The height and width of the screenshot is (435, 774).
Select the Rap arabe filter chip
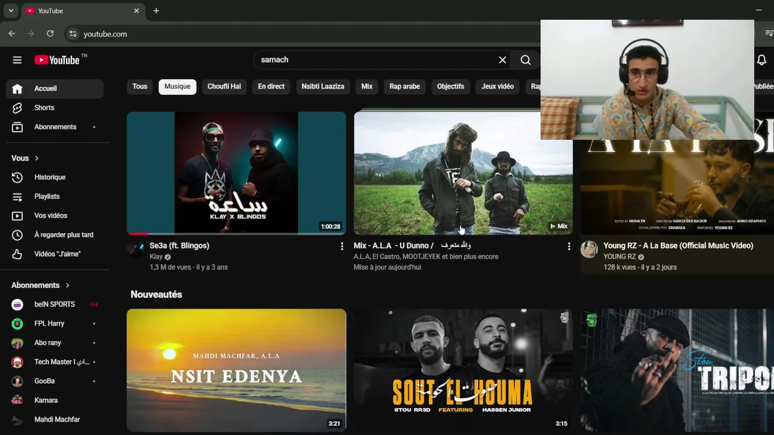click(405, 86)
